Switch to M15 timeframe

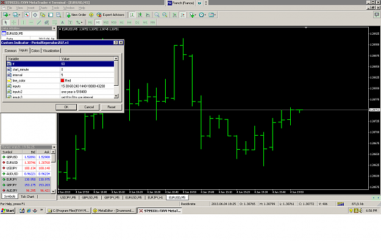(x=106, y=23)
